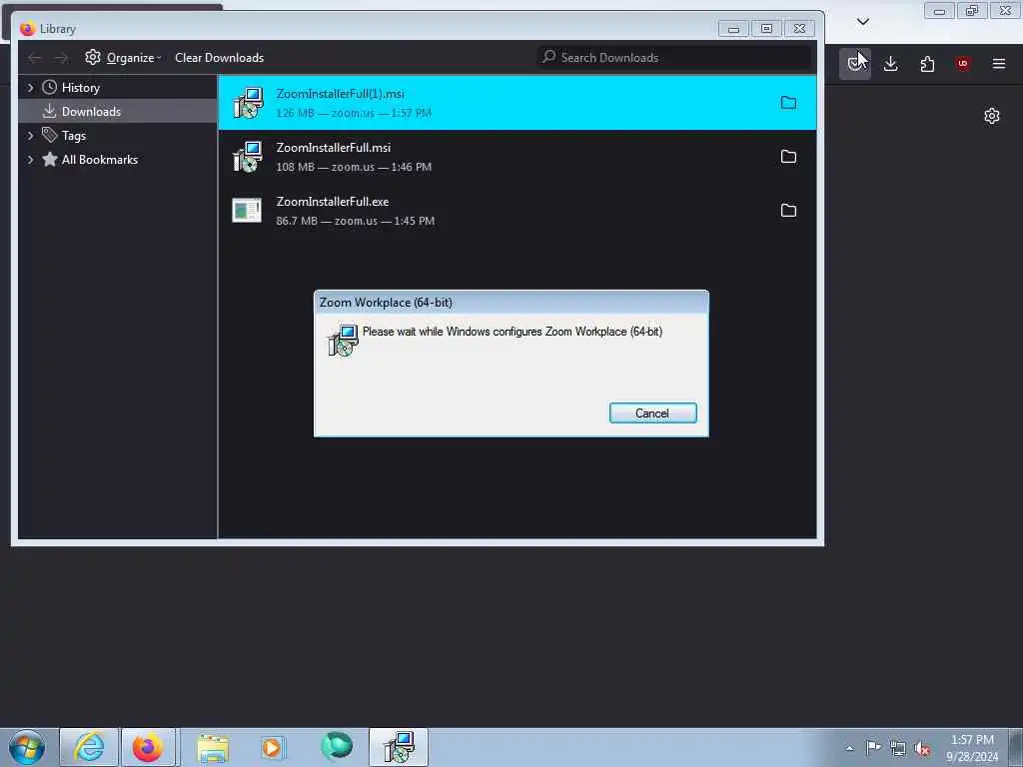Open the new tab page settings gear
The width and height of the screenshot is (1023, 767).
pyautogui.click(x=992, y=116)
